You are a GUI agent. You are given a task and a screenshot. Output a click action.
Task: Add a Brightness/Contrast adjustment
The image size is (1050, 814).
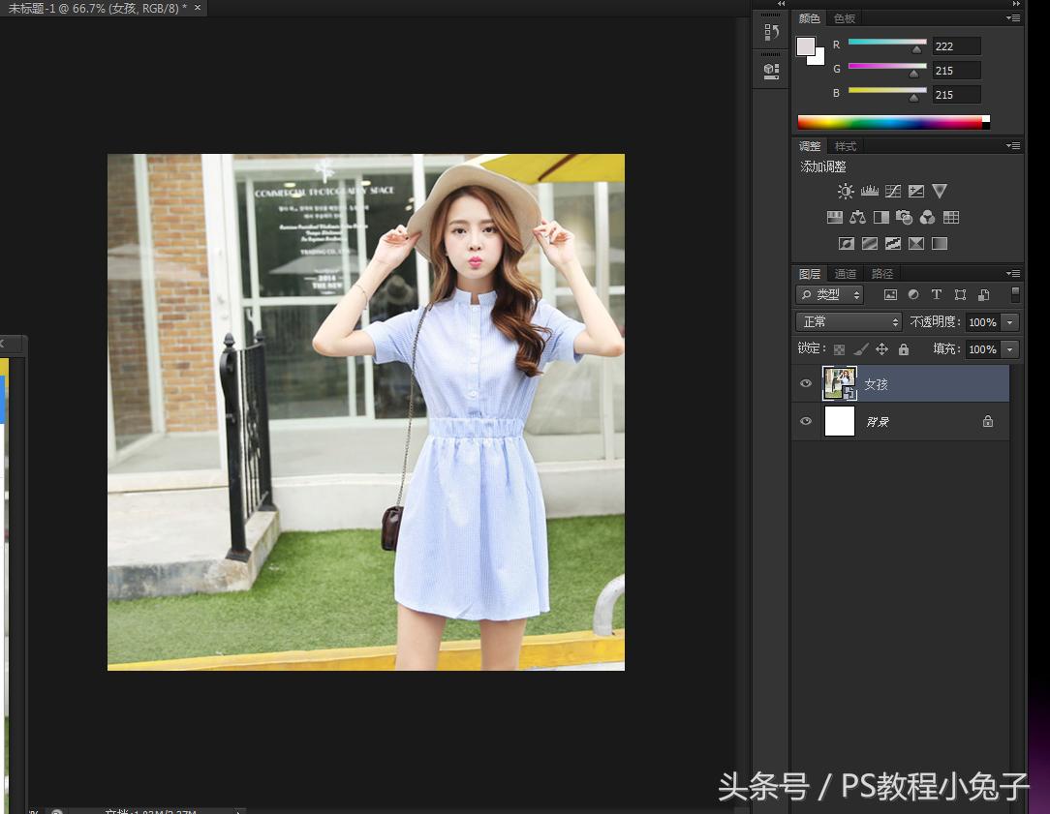(846, 192)
